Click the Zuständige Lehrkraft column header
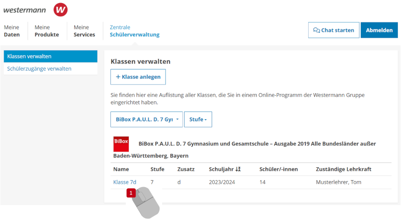The width and height of the screenshot is (409, 221). click(x=344, y=169)
